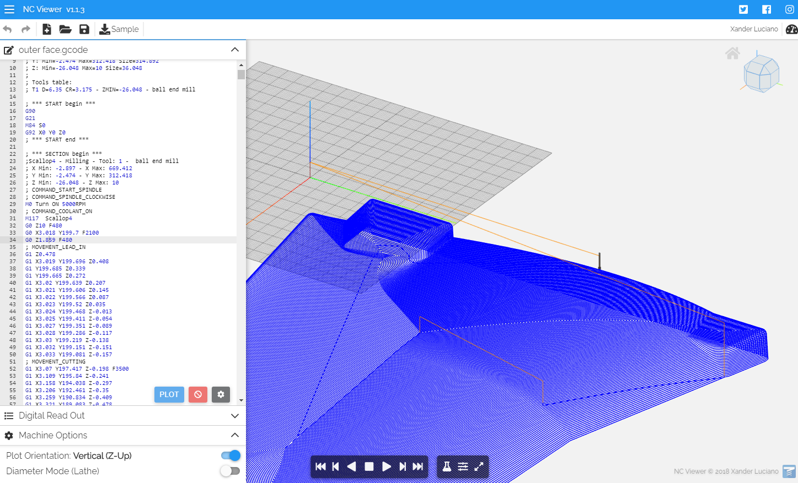Undo the last edit

(x=7, y=29)
